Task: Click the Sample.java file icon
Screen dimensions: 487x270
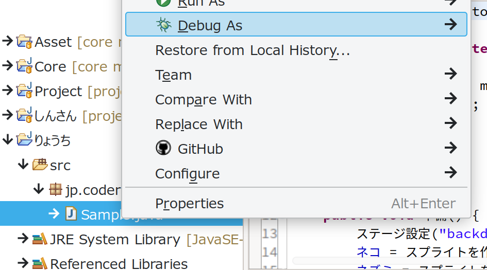Action: click(71, 214)
